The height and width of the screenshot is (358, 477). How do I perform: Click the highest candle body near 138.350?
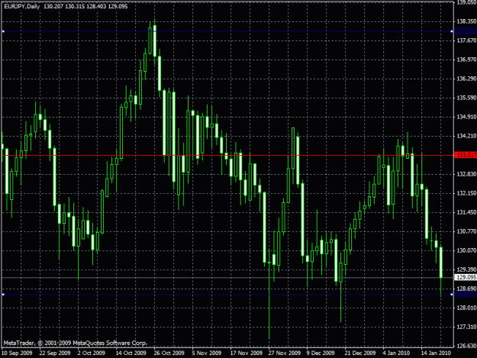pyautogui.click(x=155, y=40)
